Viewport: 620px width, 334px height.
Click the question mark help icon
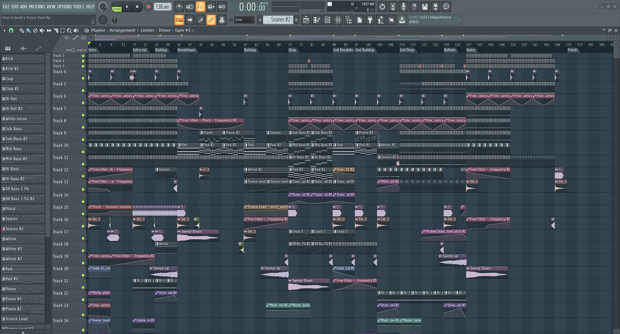pos(414,6)
